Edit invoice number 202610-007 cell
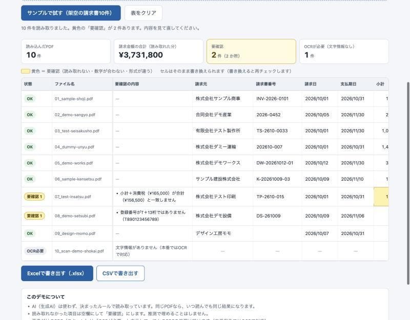Screen dimensions: 410x320 [277, 147]
